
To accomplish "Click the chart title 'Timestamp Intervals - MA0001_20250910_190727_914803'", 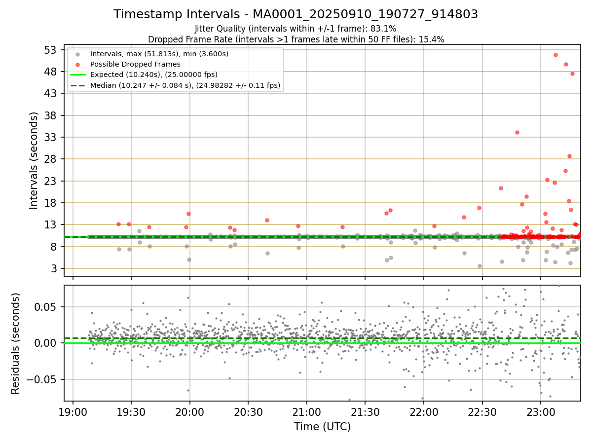I will coord(296,14).
